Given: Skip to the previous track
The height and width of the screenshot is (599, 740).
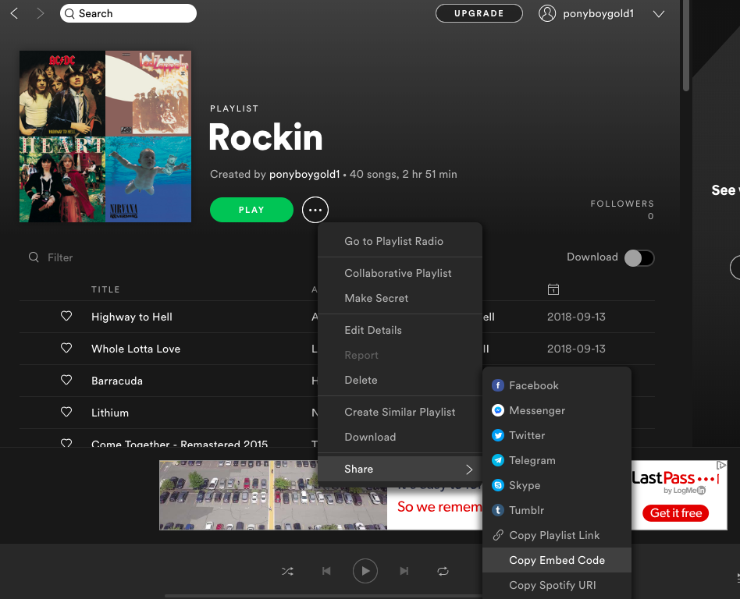Looking at the screenshot, I should click(x=326, y=571).
